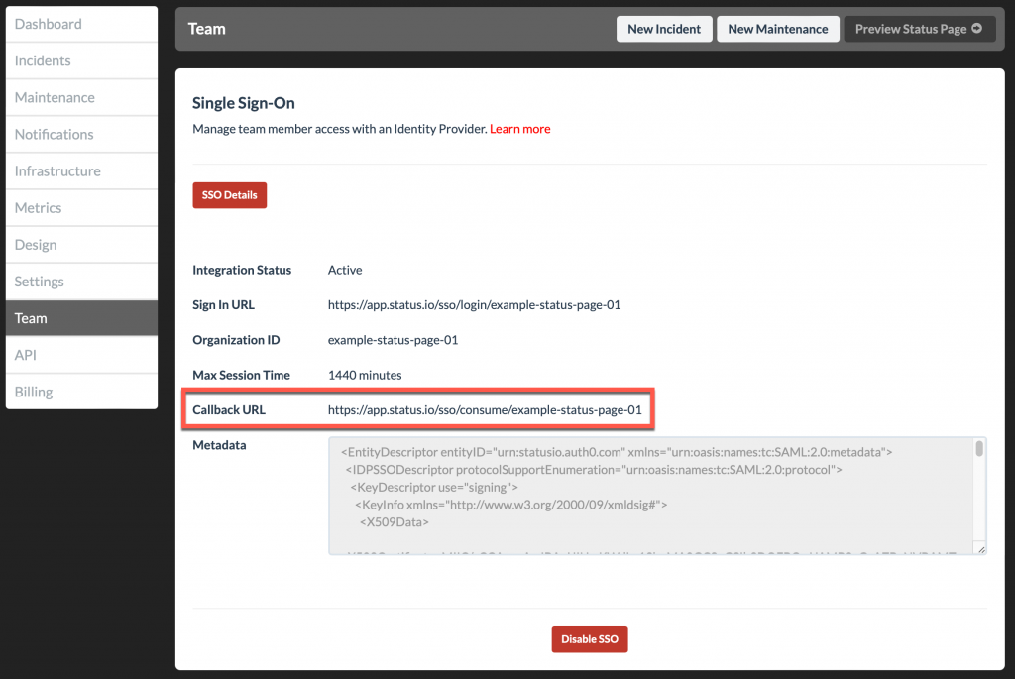This screenshot has width=1015, height=679.
Task: Create a New Maintenance event
Action: coord(778,29)
